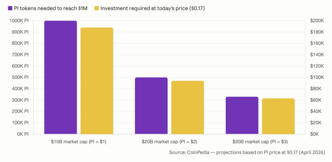332x162 pixels.
Task: Pick the yellow bar for $30B market cap
Action: click(278, 116)
